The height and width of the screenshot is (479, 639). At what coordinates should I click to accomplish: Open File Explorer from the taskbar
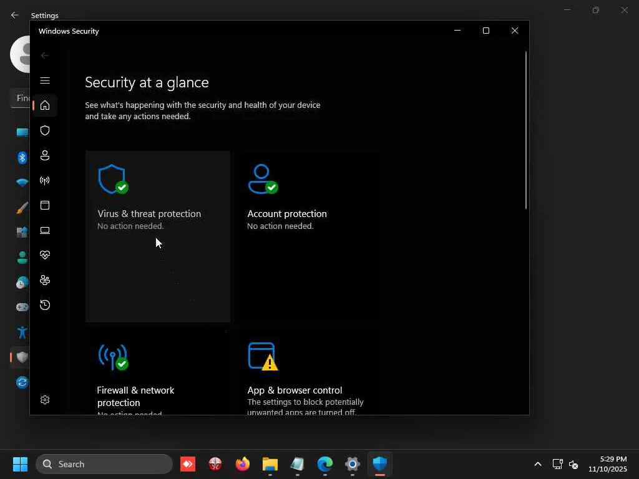[x=270, y=464]
